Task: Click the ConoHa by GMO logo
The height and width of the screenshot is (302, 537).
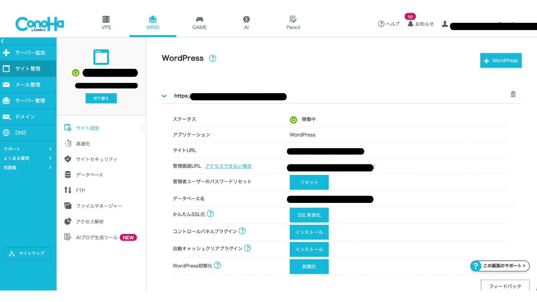Action: pos(39,24)
